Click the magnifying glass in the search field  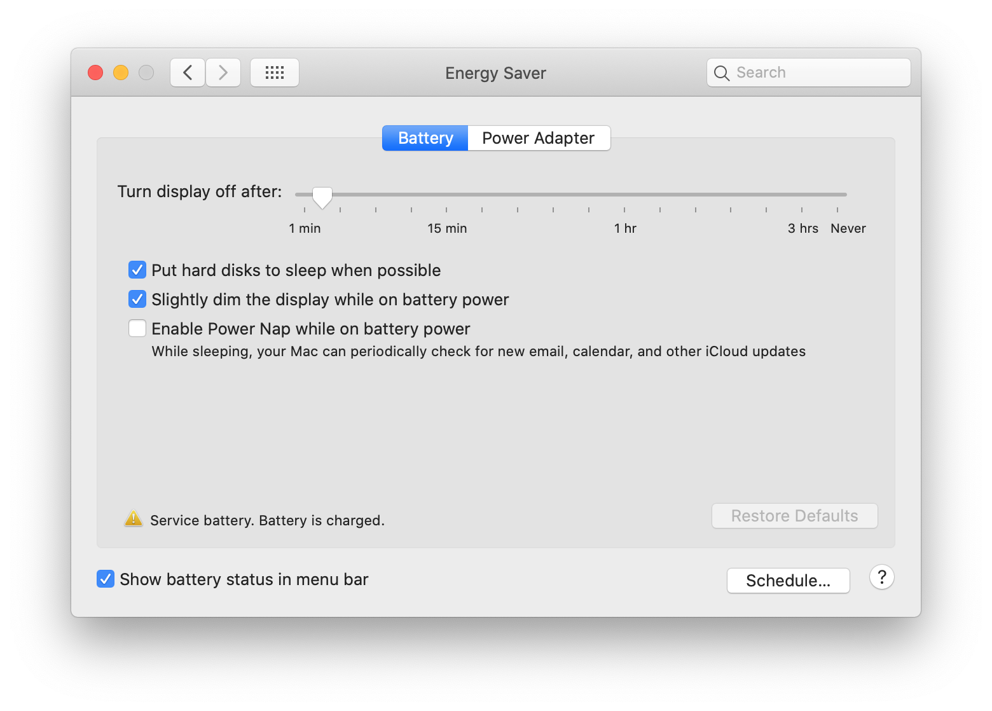(722, 72)
